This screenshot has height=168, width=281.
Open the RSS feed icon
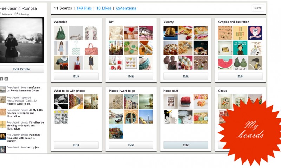click(x=6, y=79)
